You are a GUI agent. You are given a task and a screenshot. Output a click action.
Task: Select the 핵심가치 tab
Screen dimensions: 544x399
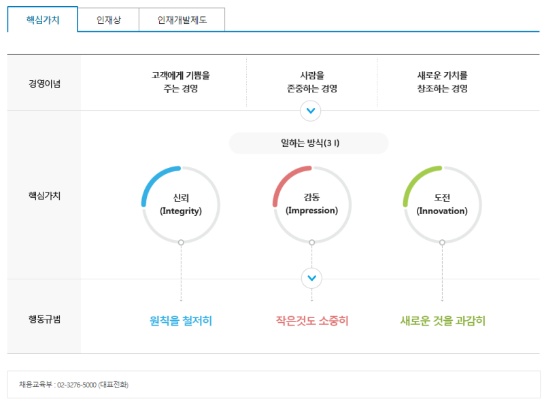click(43, 20)
